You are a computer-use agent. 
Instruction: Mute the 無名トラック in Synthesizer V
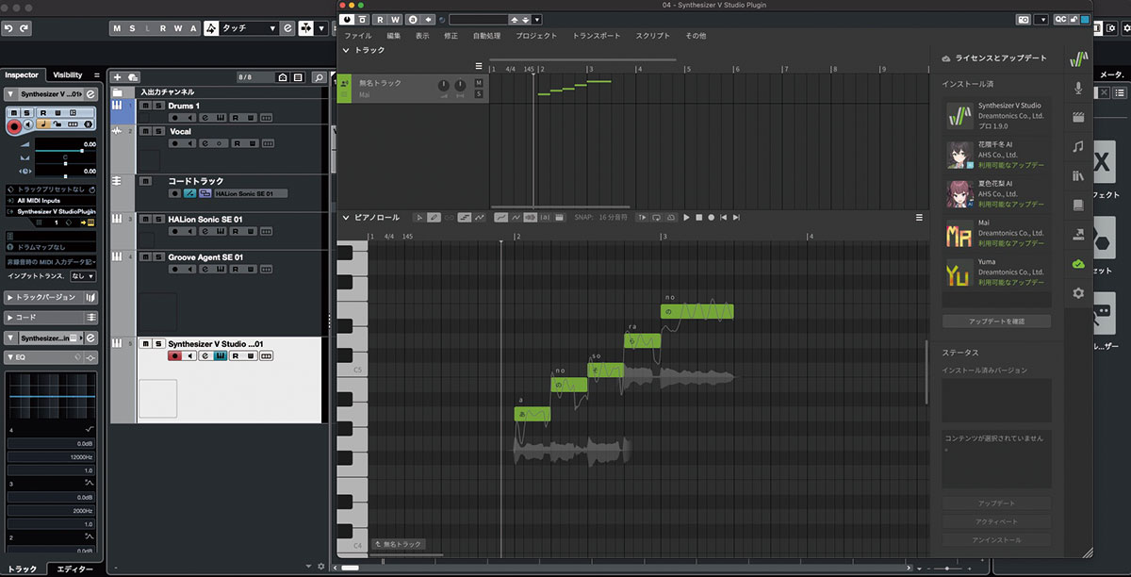tap(479, 83)
